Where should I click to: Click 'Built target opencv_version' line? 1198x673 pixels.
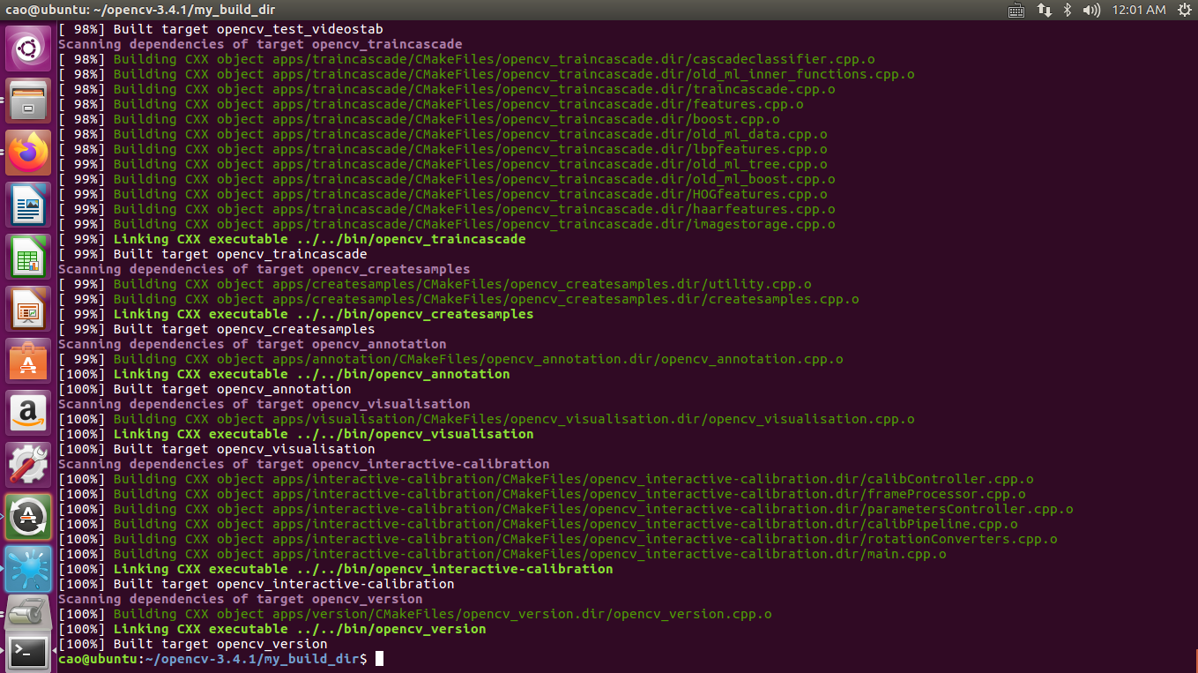click(x=193, y=644)
